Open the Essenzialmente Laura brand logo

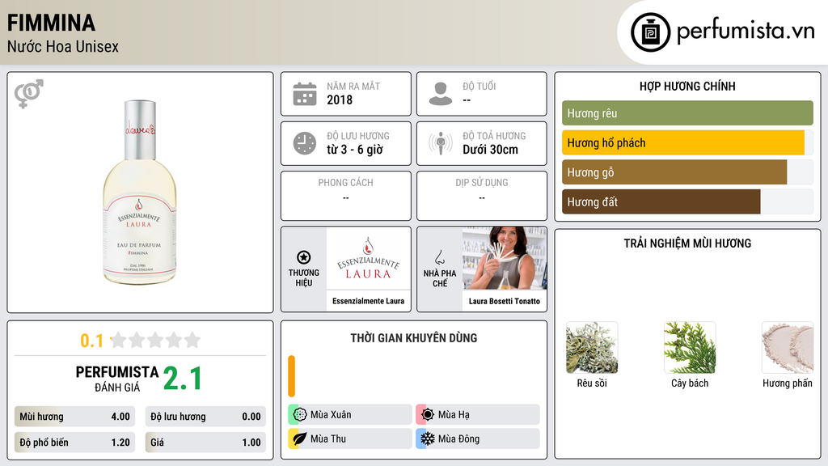coord(368,259)
